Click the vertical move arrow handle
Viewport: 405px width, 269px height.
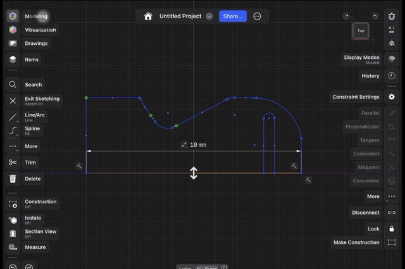(194, 173)
